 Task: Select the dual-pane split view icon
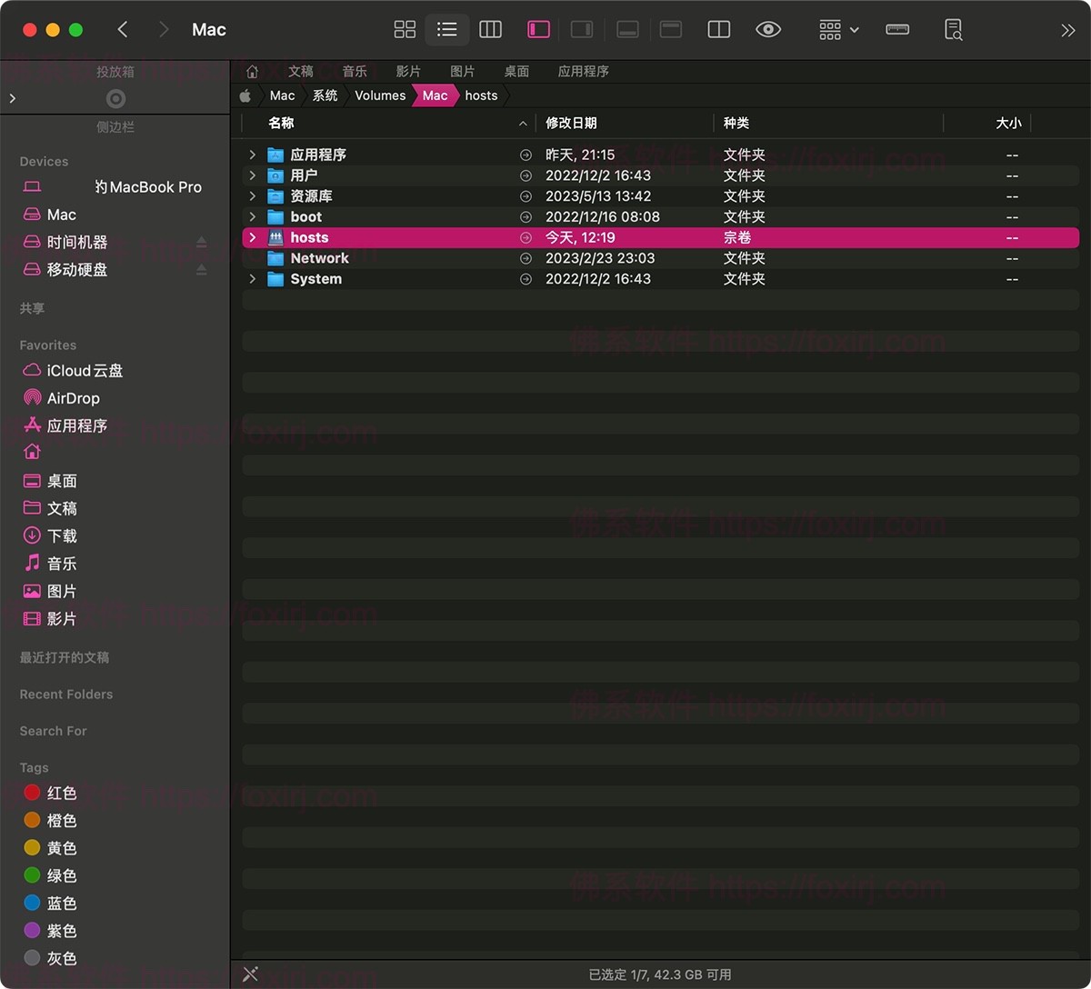(x=718, y=29)
